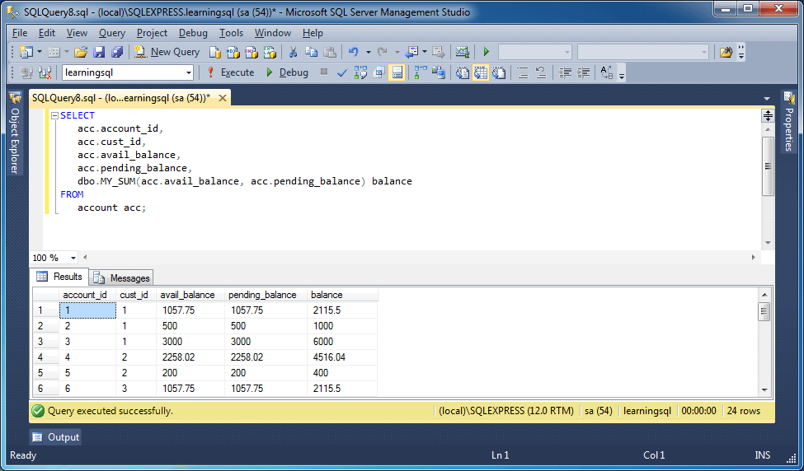
Task: Switch output to Results to File
Action: (x=499, y=72)
